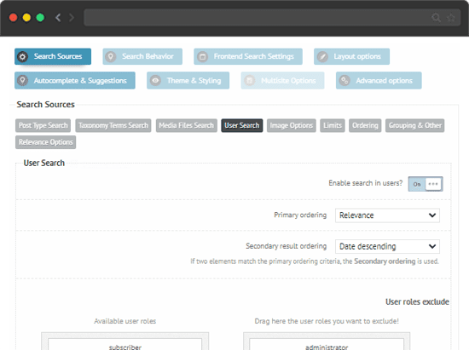Image resolution: width=469 pixels, height=350 pixels.
Task: Click the pin icon on Search Behavior
Action: pyautogui.click(x=110, y=56)
